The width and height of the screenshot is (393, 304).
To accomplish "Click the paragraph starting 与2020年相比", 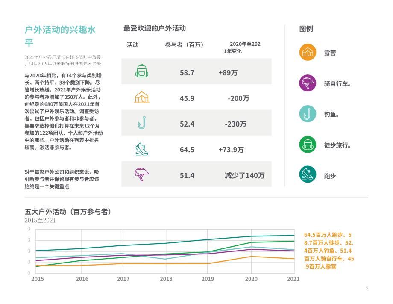I will (64, 111).
